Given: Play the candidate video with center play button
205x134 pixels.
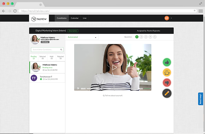Looking at the screenshot, I should 114,68.
